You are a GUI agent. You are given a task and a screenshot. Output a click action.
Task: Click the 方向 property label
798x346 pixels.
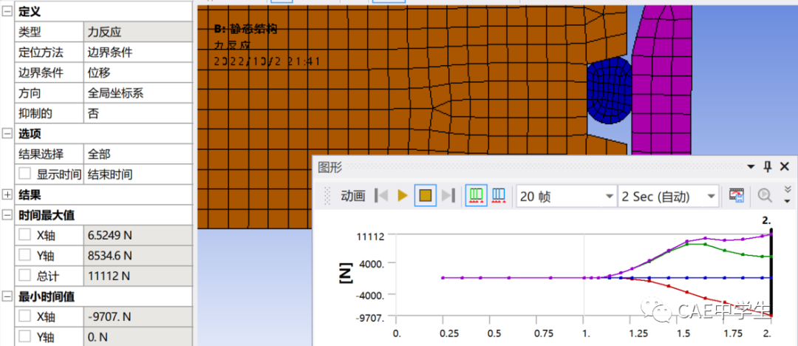tap(30, 93)
